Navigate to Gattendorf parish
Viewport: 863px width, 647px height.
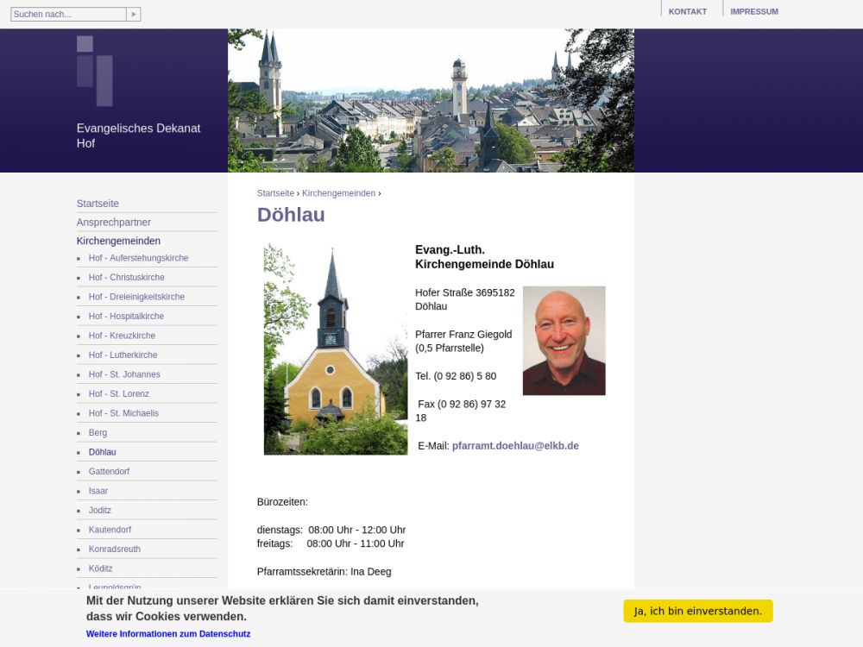coord(109,472)
